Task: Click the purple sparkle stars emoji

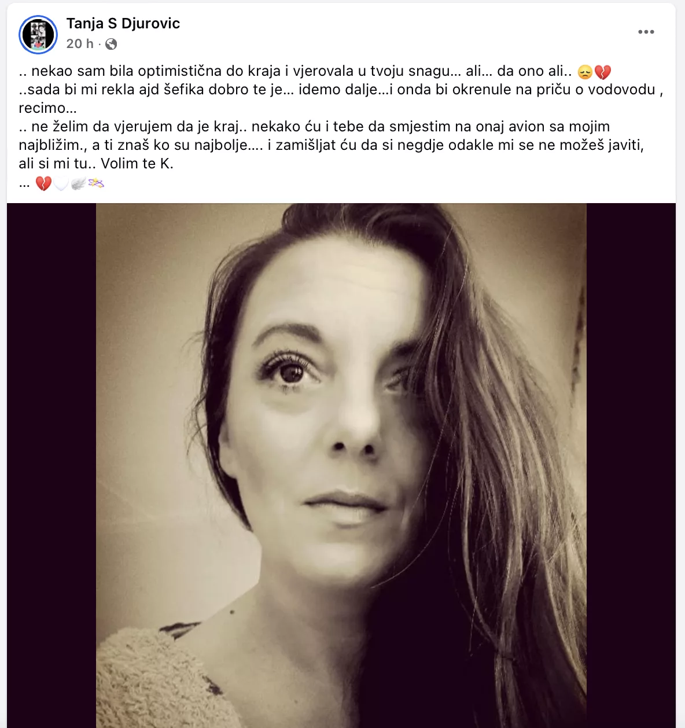Action: pyautogui.click(x=96, y=184)
